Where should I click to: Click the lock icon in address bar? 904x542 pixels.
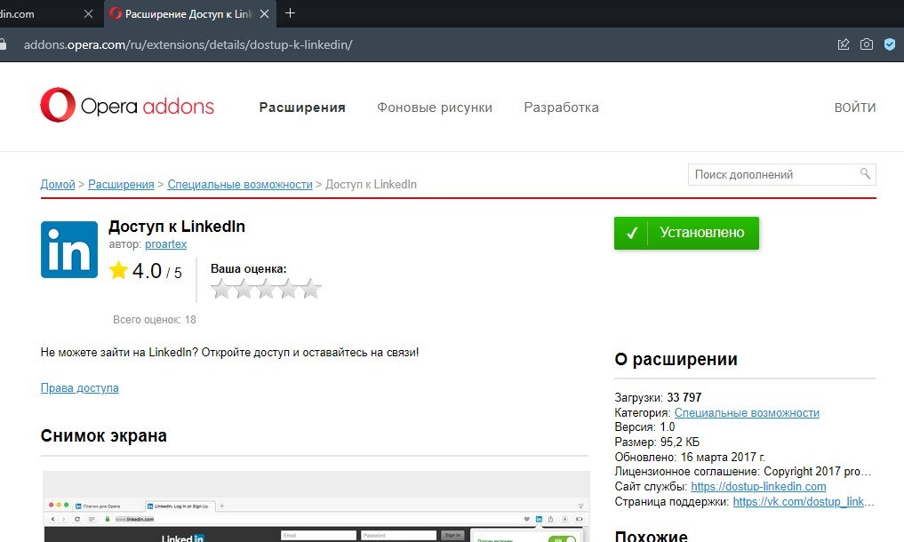[x=3, y=44]
